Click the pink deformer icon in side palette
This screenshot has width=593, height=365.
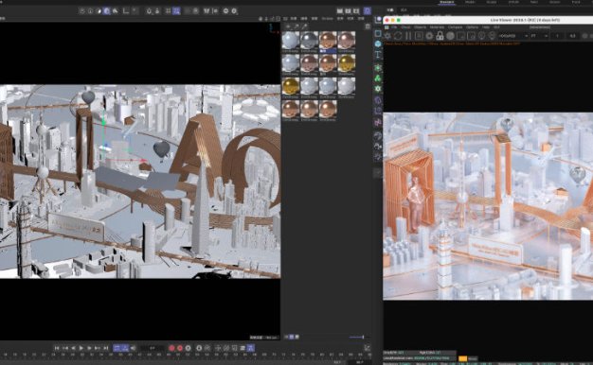[x=378, y=122]
